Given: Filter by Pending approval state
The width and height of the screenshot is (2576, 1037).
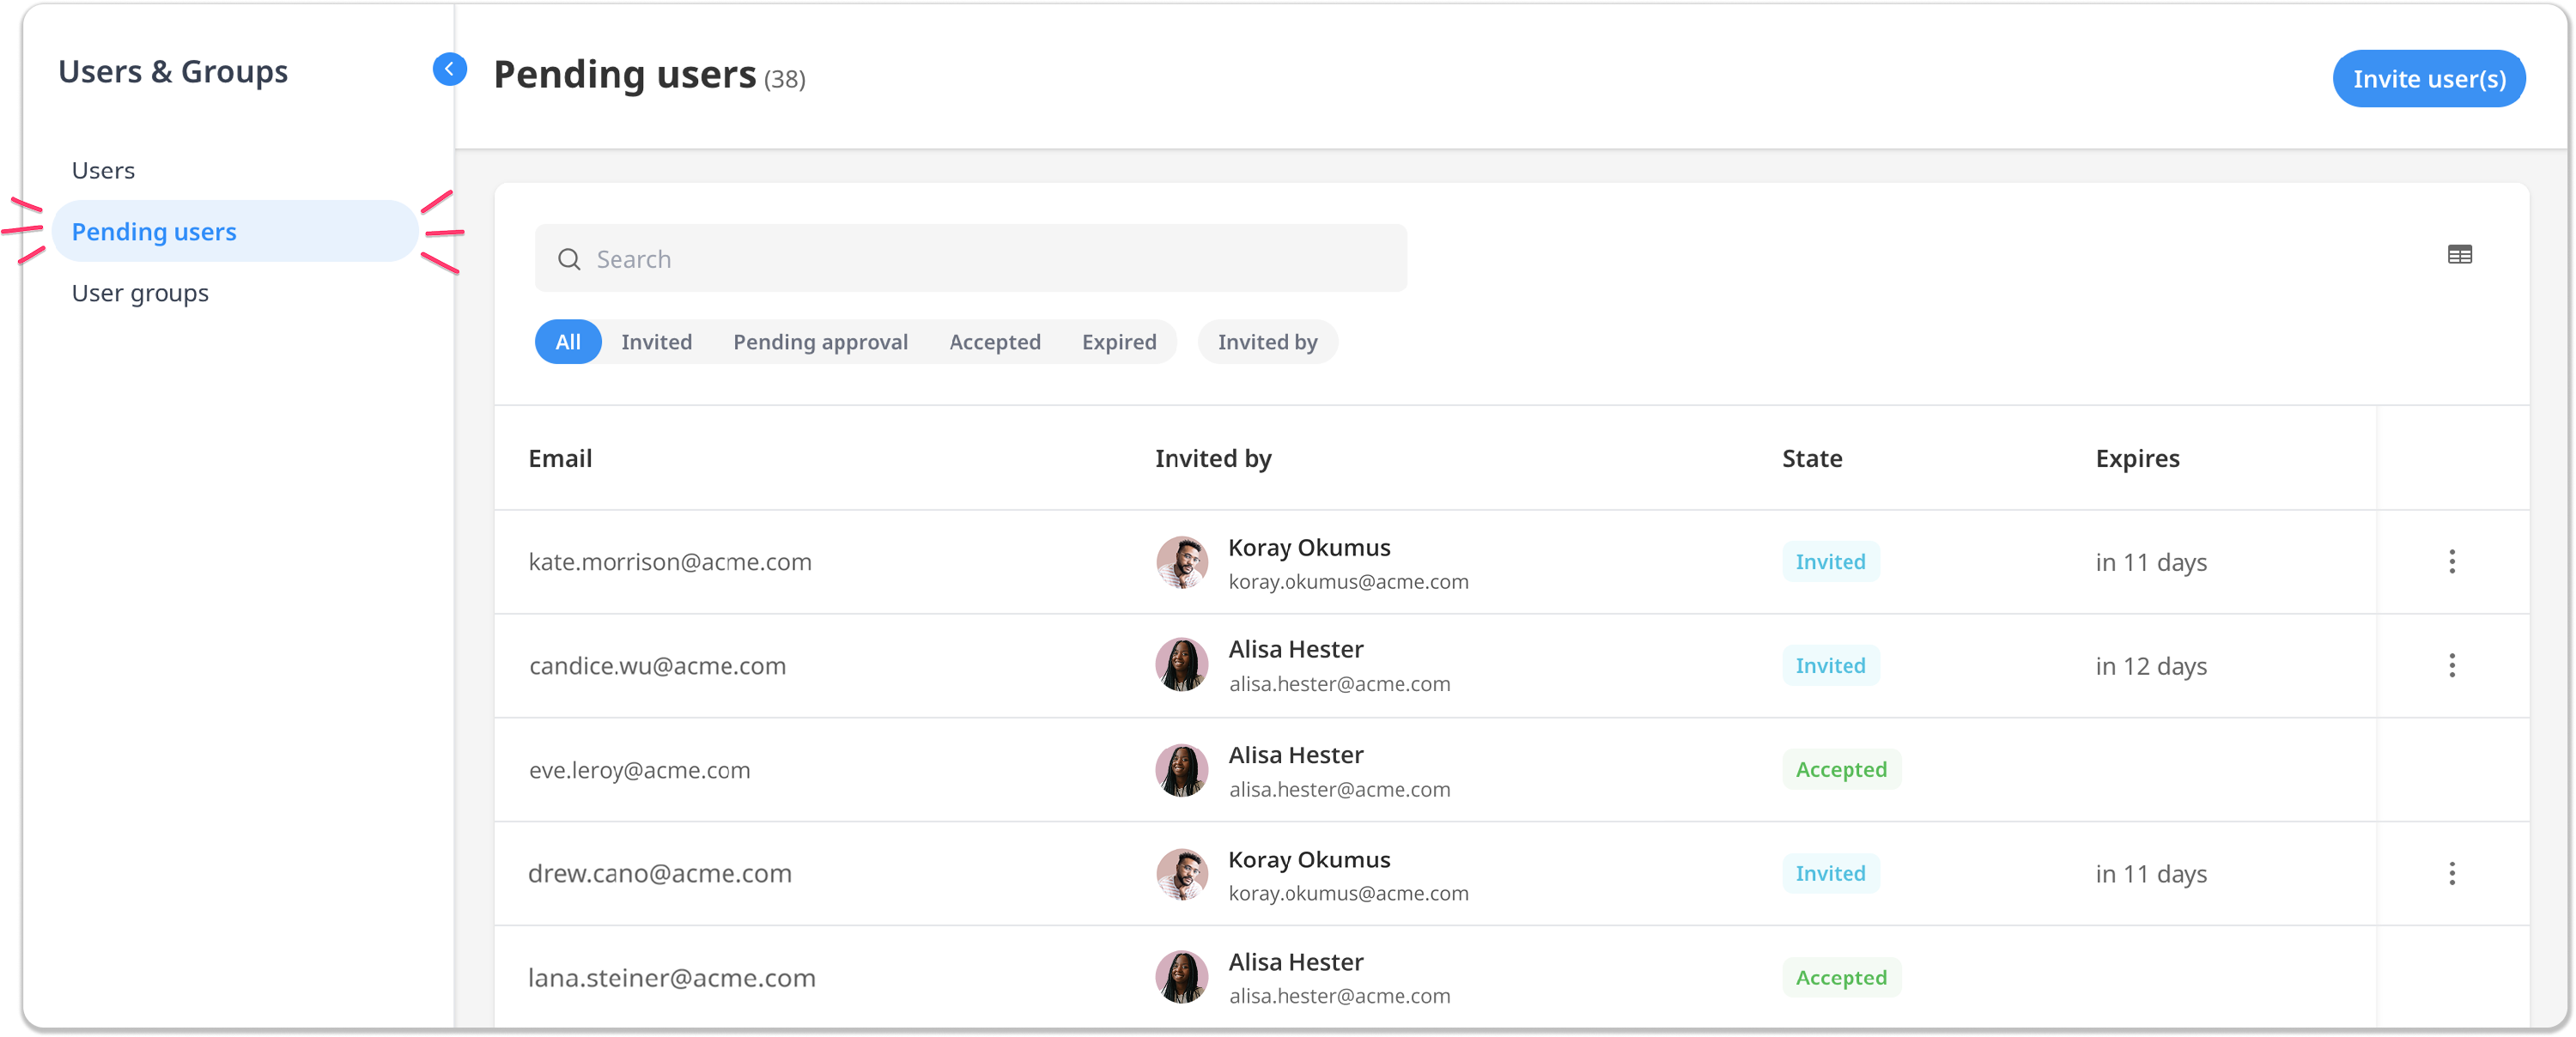Looking at the screenshot, I should tap(820, 343).
